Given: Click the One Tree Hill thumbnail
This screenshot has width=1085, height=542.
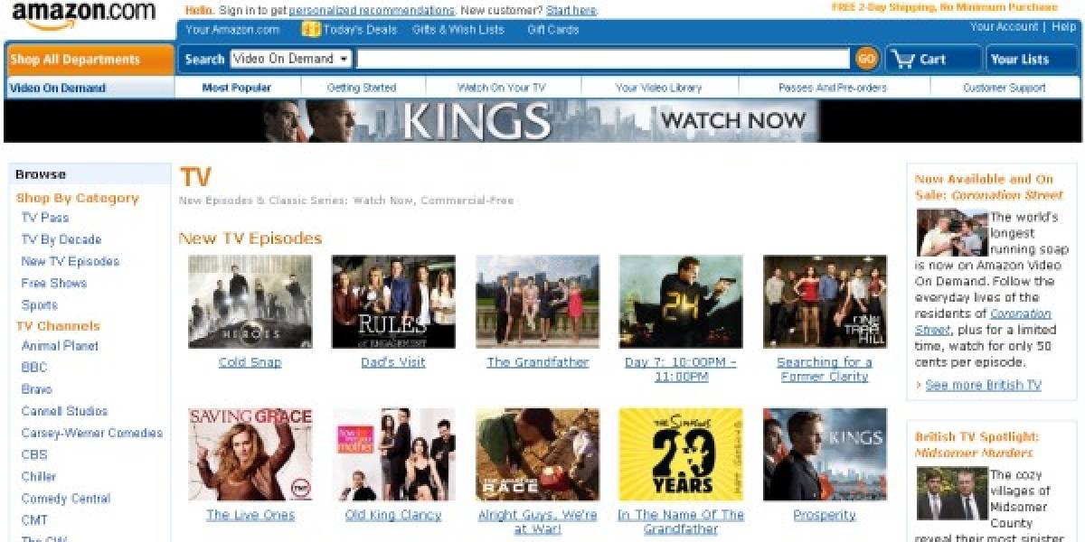Looking at the screenshot, I should tap(825, 302).
